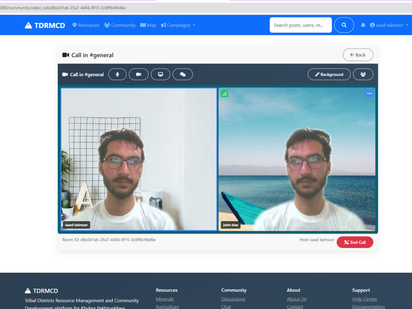Focus the search posts input field
Viewport: 412px width, 309px height.
coord(301,25)
